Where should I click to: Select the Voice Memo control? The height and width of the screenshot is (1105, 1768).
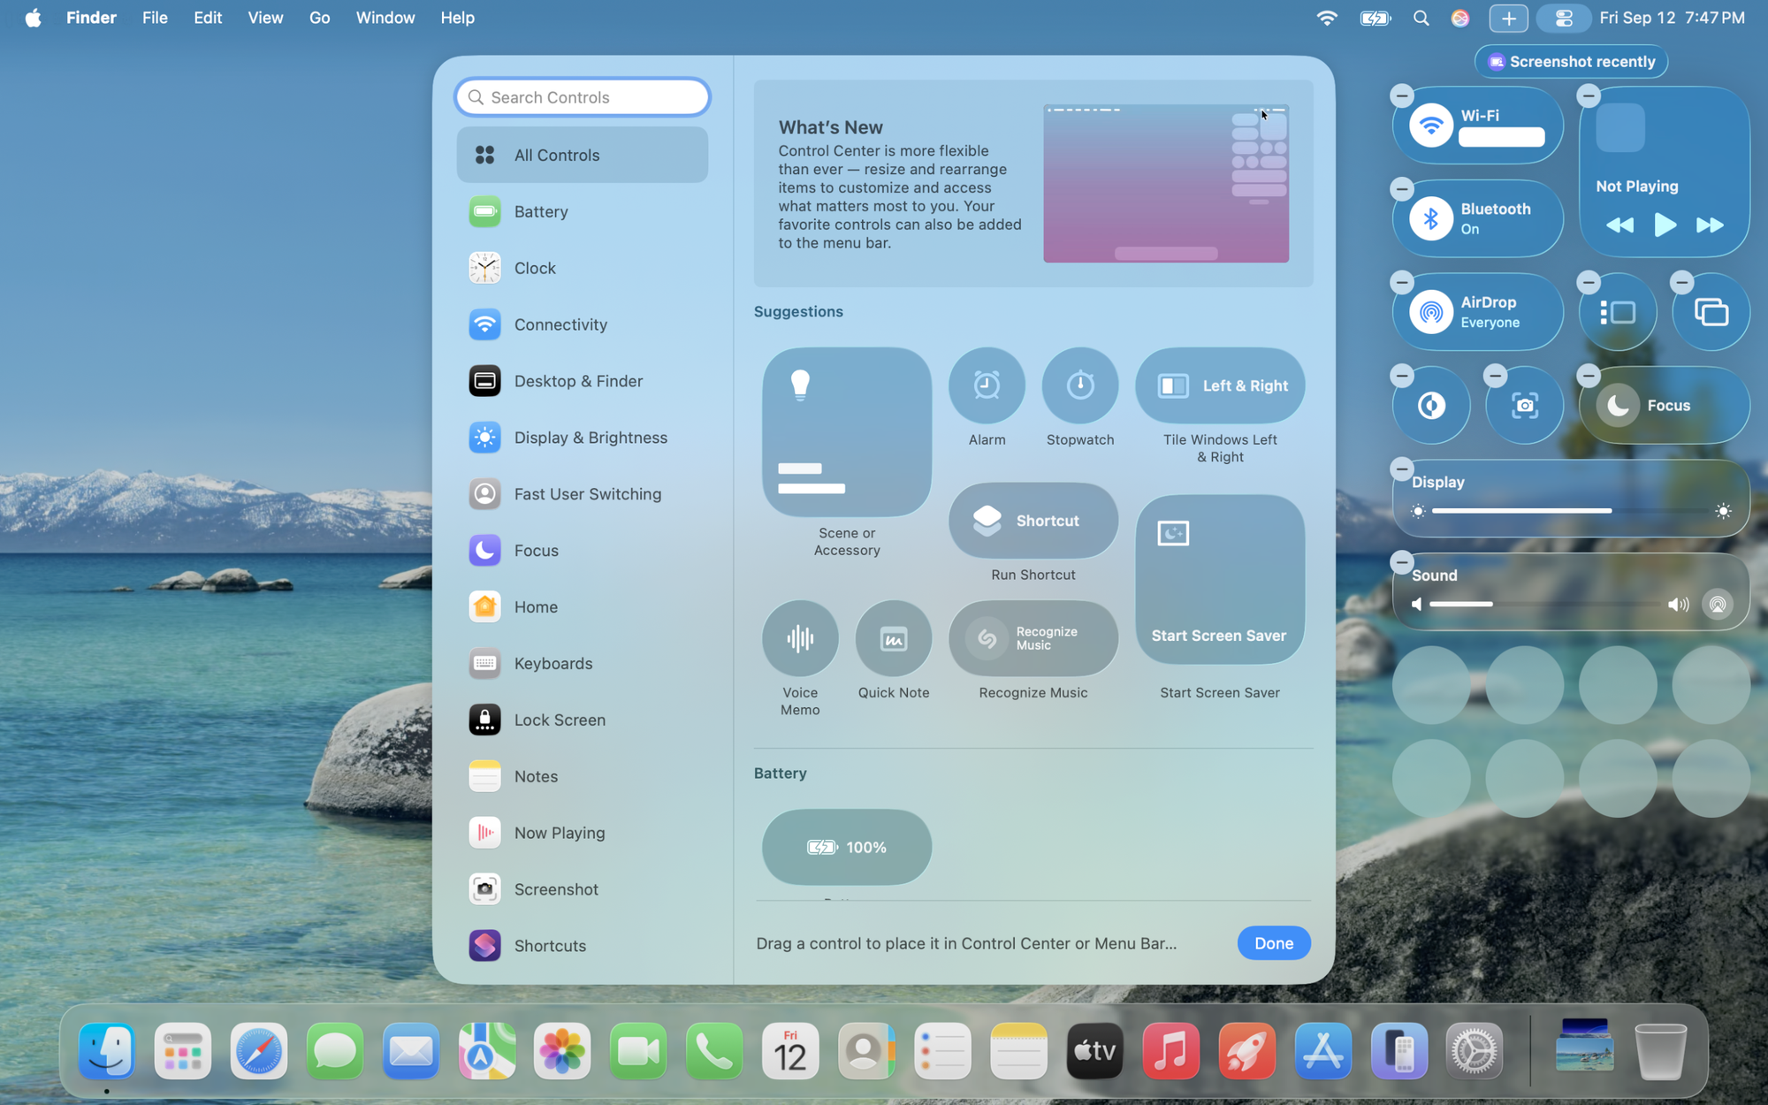[800, 638]
